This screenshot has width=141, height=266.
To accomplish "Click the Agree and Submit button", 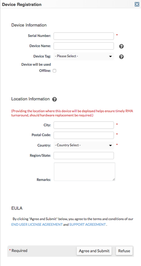I will pyautogui.click(x=94, y=251).
